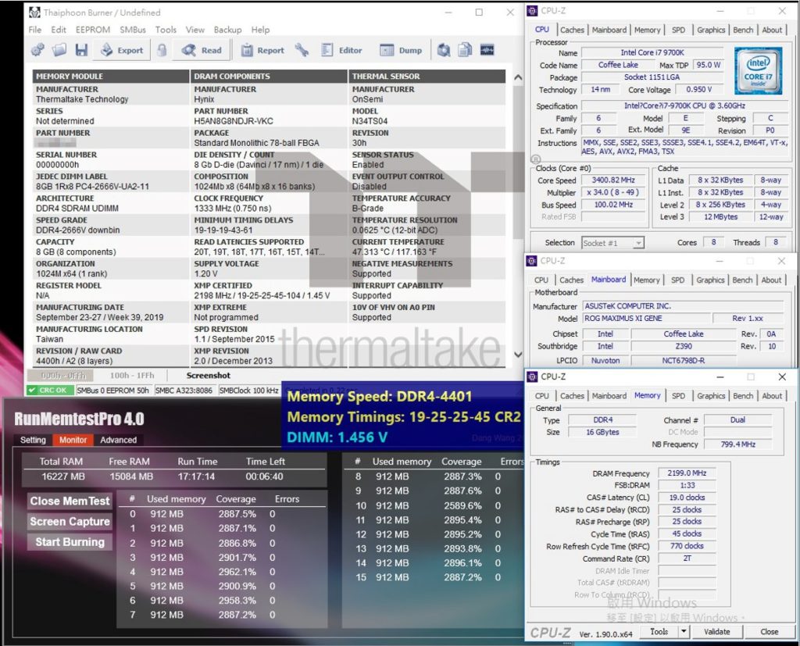This screenshot has width=800, height=646.
Task: Click the bottom CPU-Z window title icon
Action: click(x=532, y=377)
